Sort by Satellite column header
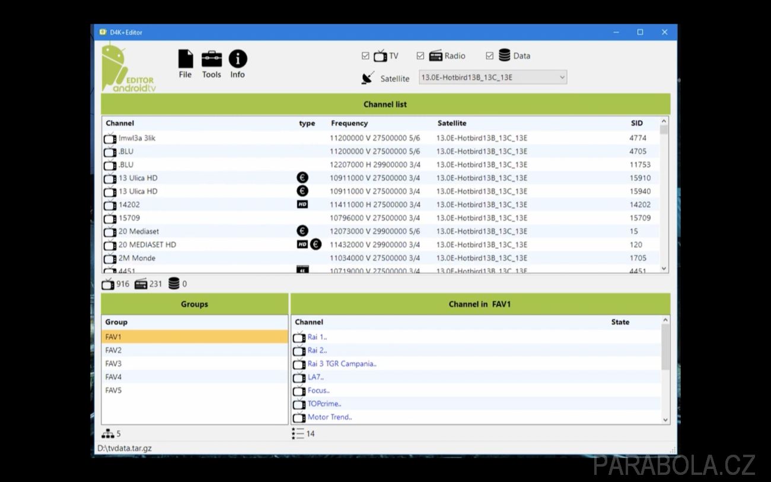 pos(452,123)
